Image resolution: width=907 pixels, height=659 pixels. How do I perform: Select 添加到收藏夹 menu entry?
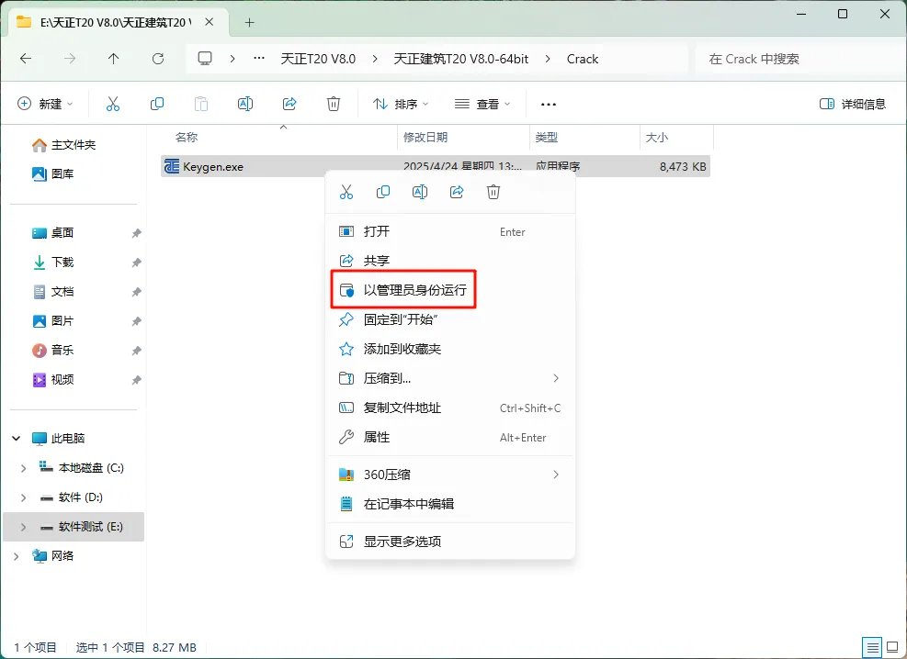coord(450,349)
